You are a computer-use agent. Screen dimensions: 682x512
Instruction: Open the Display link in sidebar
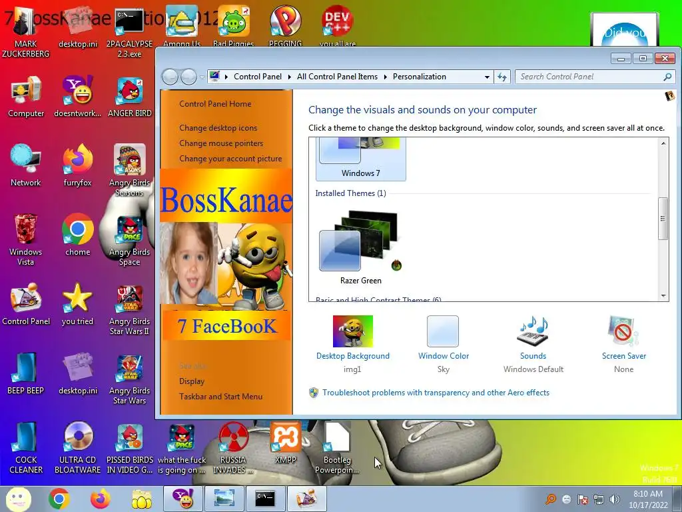click(192, 381)
